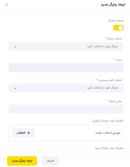Click the plus icon beside انتخاب
130x167 pixels.
(x=29, y=133)
